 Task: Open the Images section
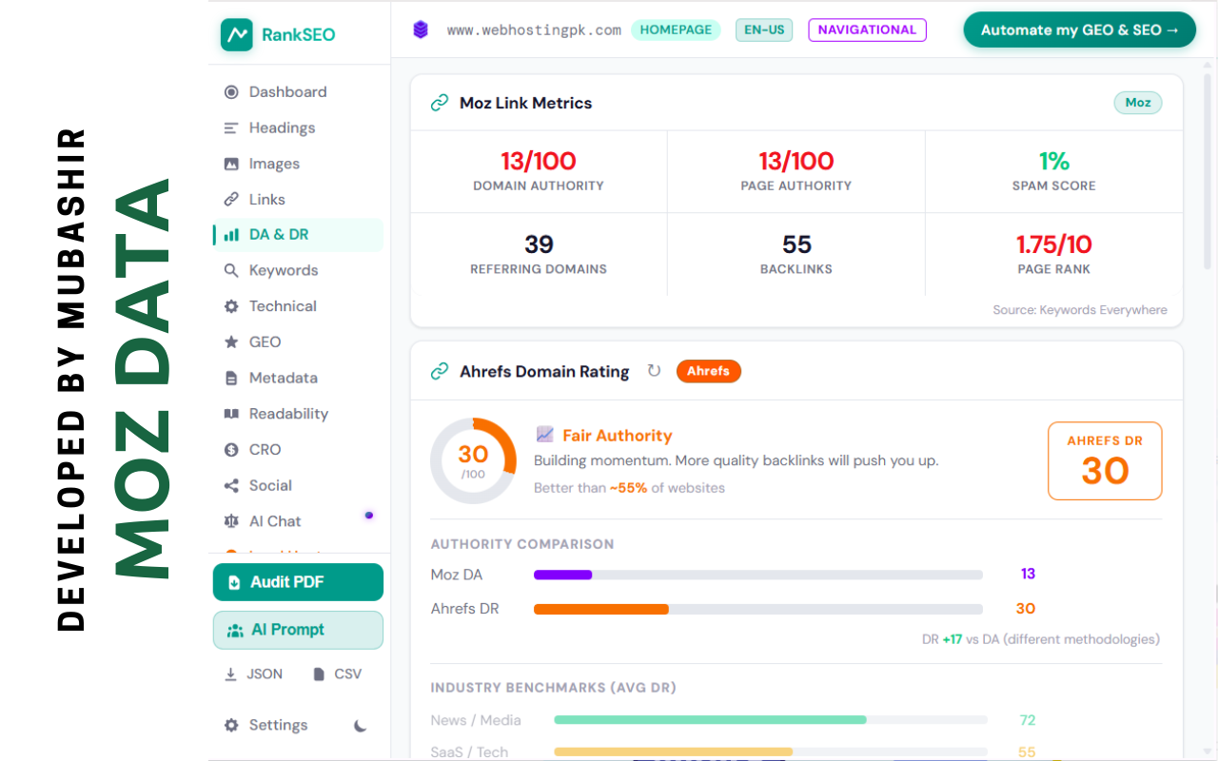point(298,164)
